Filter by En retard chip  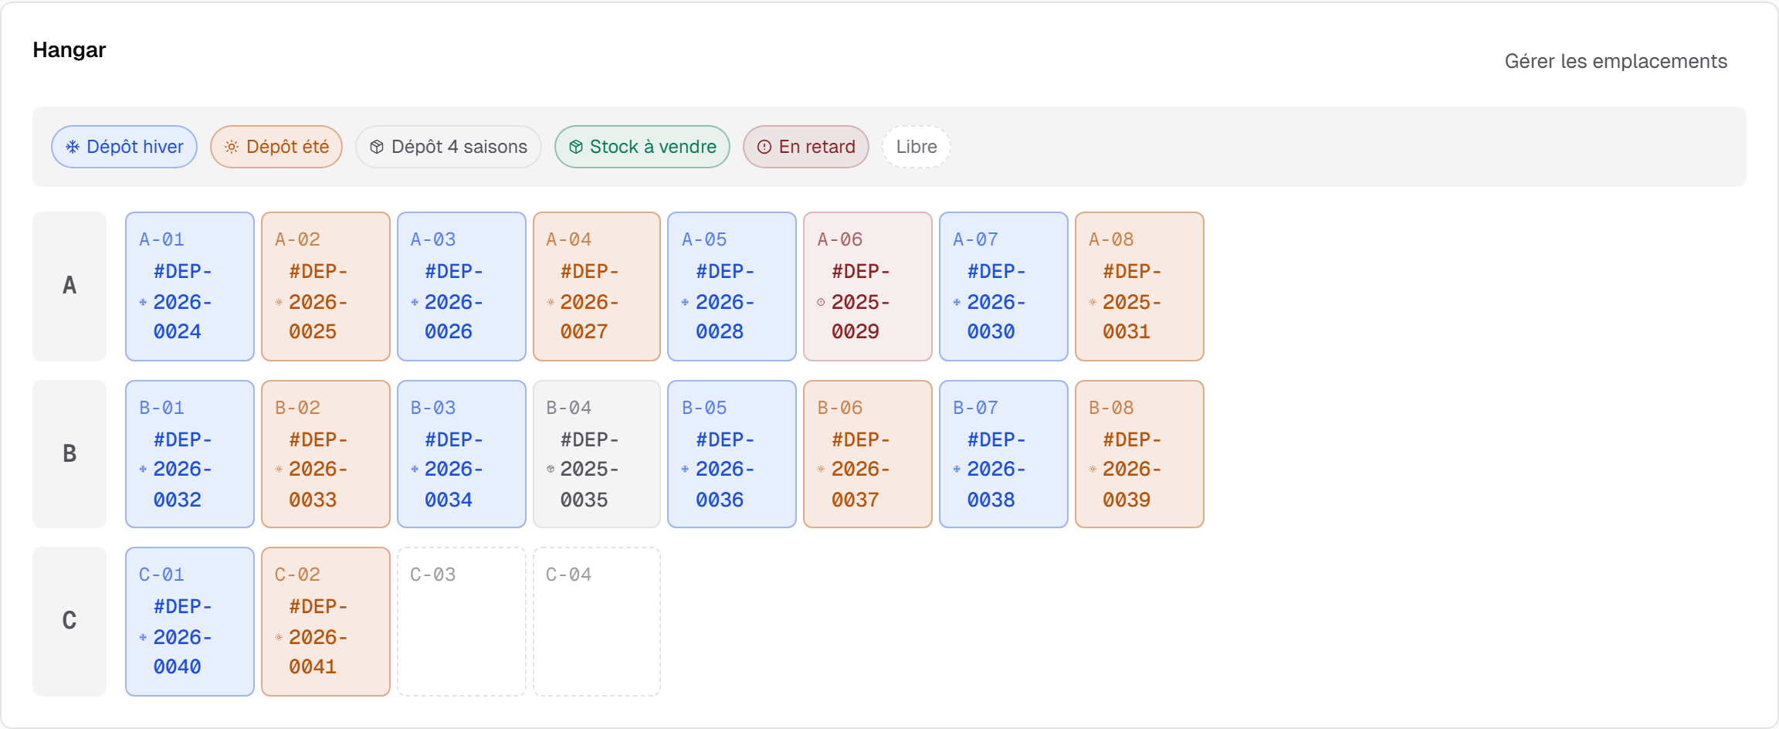pyautogui.click(x=806, y=147)
